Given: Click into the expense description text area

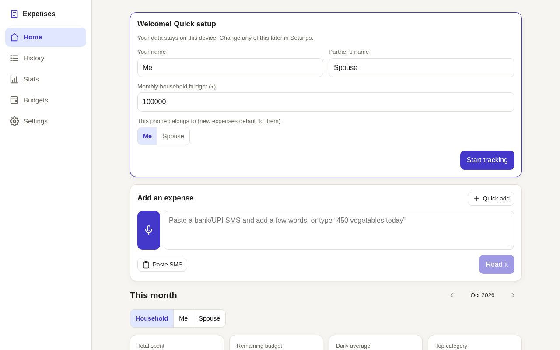Looking at the screenshot, I should coord(339,231).
